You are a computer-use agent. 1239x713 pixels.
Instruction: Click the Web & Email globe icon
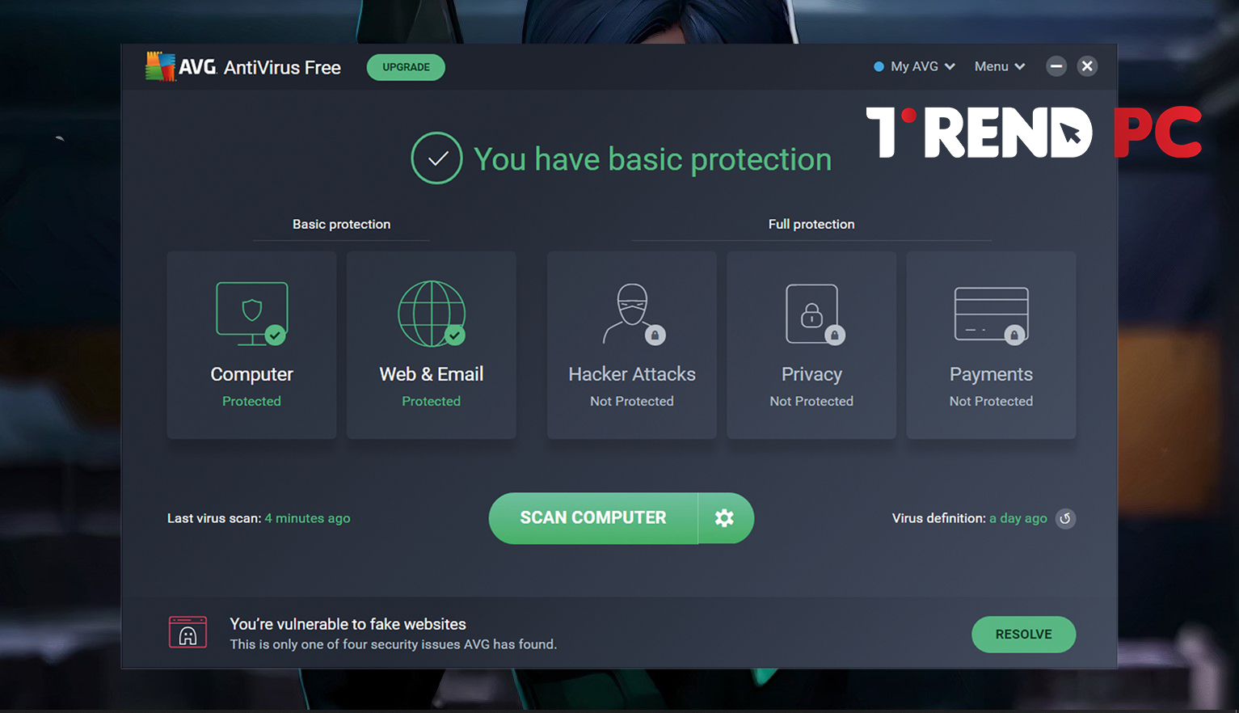coord(432,314)
